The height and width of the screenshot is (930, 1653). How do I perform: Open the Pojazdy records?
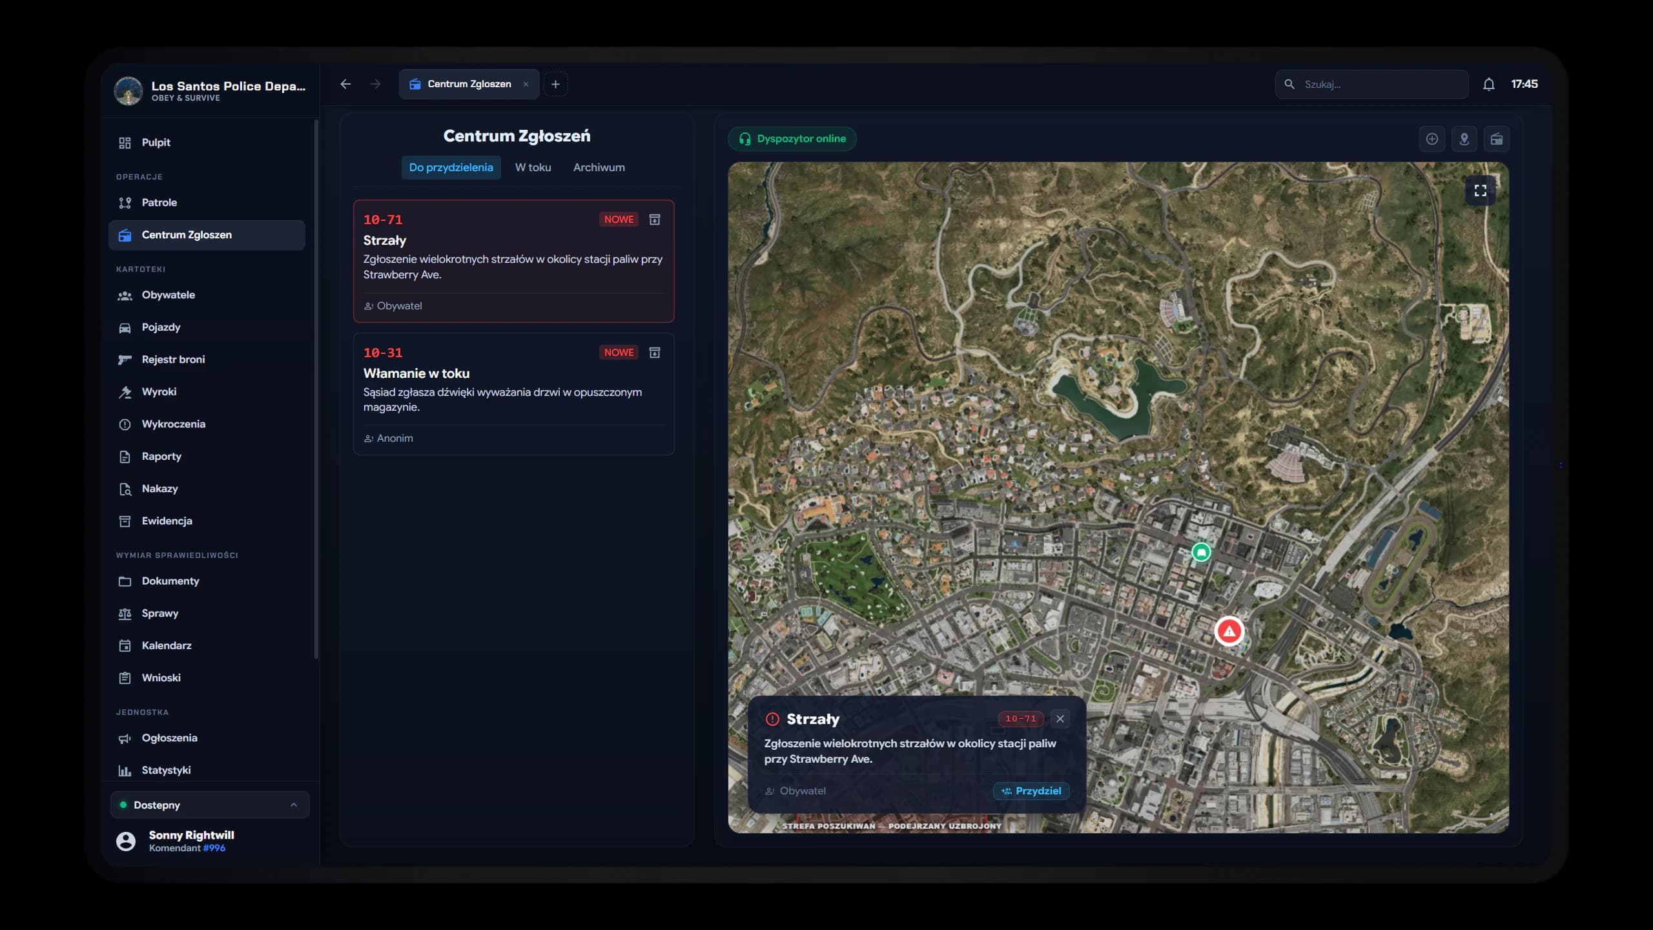coord(207,327)
